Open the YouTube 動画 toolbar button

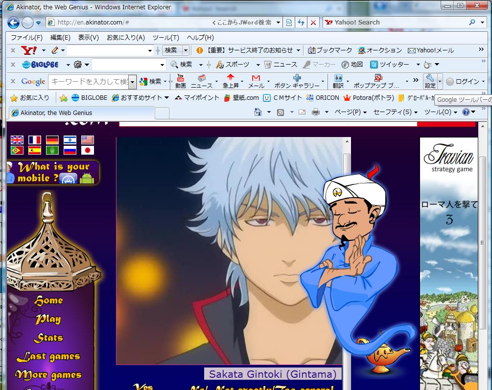point(181,81)
